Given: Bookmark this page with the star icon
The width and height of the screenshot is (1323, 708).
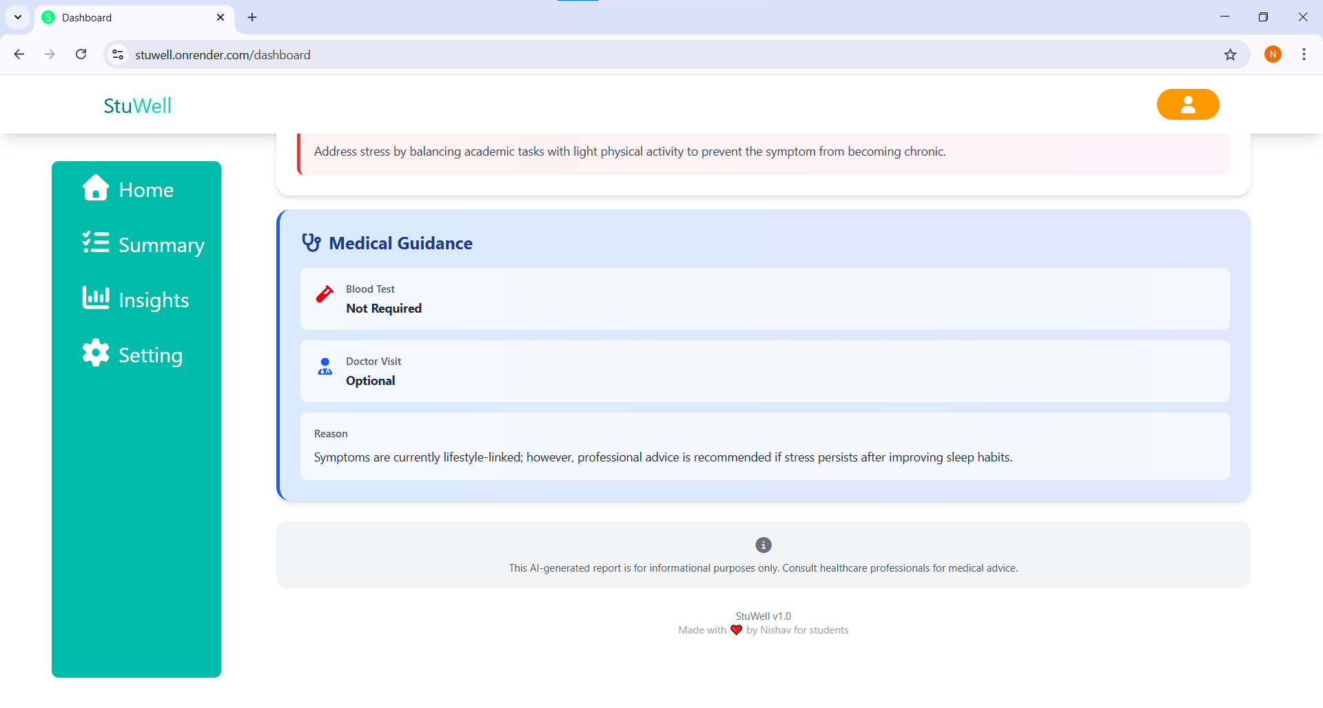Looking at the screenshot, I should (x=1231, y=54).
